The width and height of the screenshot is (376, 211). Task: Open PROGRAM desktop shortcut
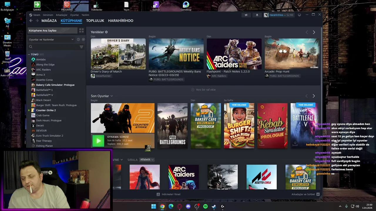[67, 6]
